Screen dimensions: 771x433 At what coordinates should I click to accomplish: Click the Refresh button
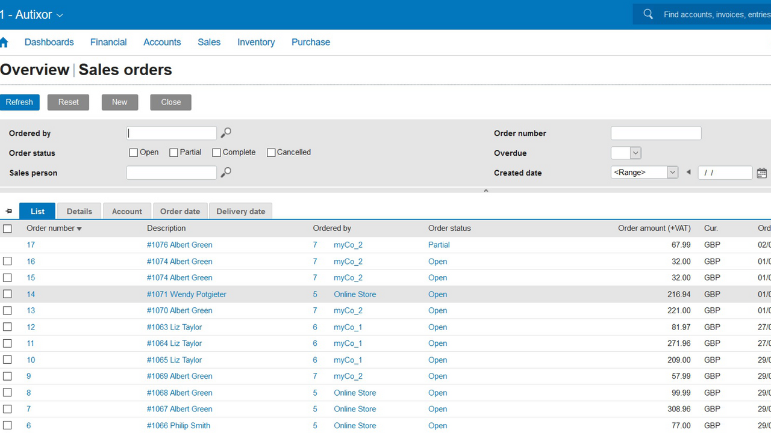pyautogui.click(x=19, y=102)
